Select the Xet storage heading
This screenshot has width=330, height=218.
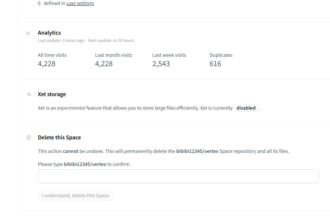pos(52,94)
